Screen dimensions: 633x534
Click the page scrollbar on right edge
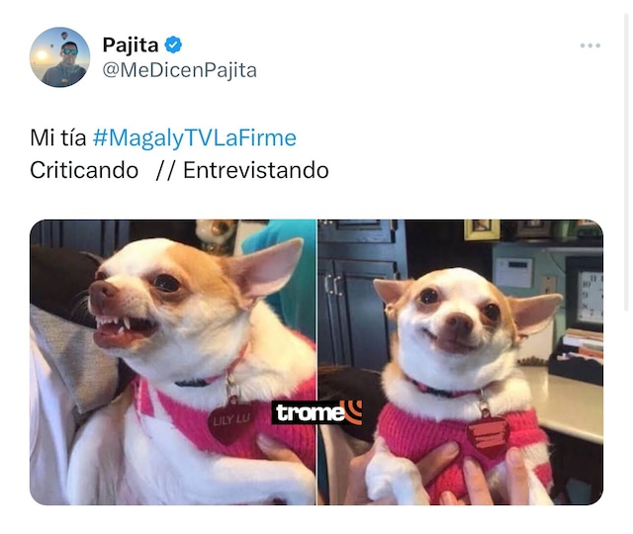(x=626, y=161)
